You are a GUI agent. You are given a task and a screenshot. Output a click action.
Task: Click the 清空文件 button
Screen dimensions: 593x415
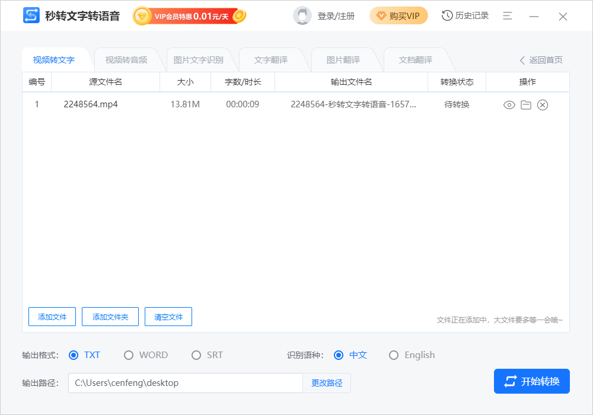tap(168, 317)
